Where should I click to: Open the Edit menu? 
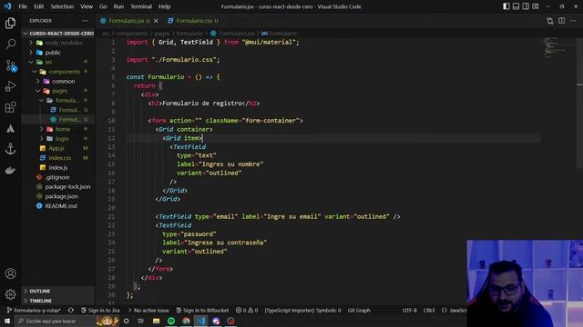38,6
